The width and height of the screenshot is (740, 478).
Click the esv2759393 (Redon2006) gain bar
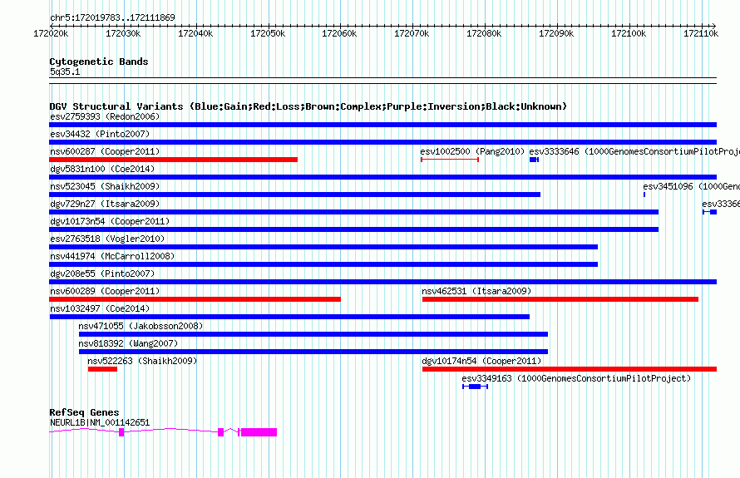[x=382, y=125]
